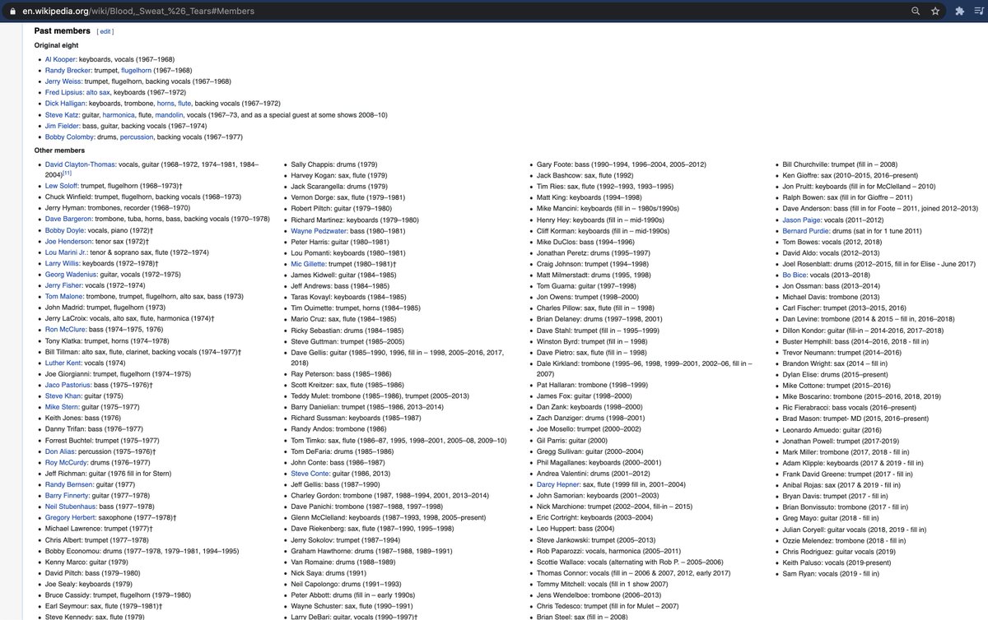This screenshot has height=620, width=988.
Task: Open the Jim Fielder link
Action: (x=63, y=126)
